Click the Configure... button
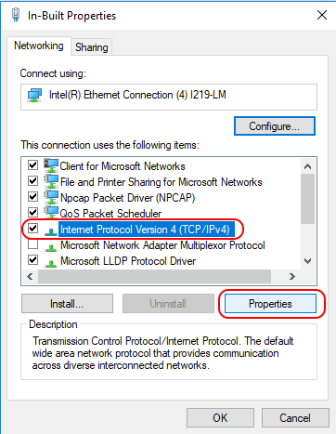336x434 pixels. (275, 126)
